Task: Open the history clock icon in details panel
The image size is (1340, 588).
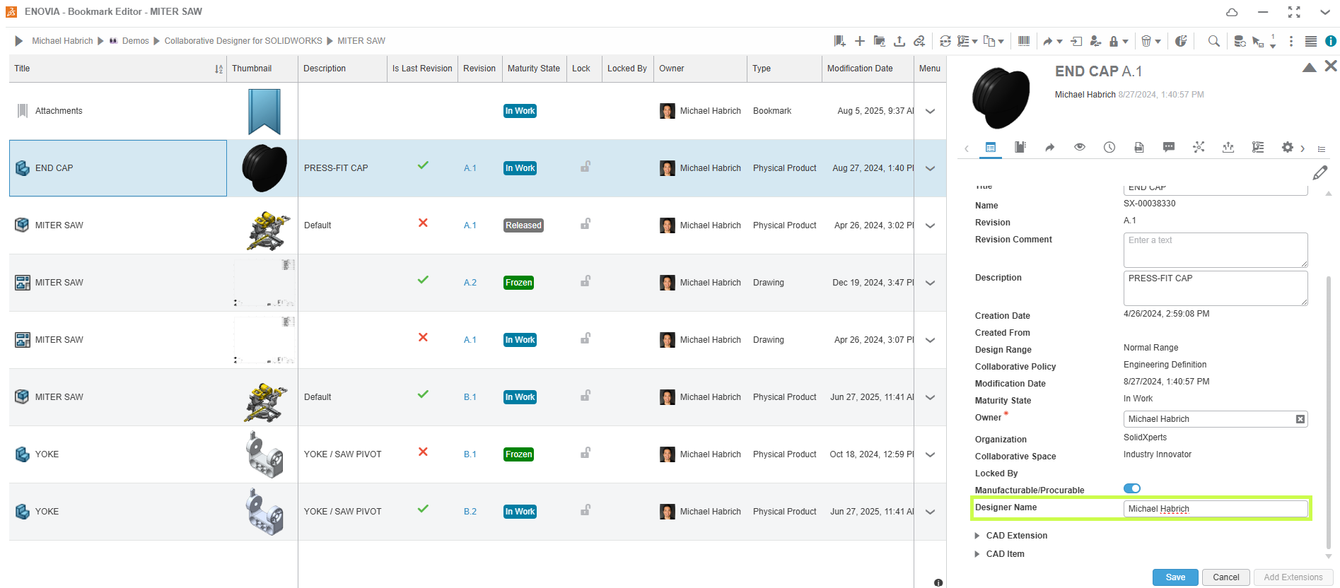Action: pyautogui.click(x=1109, y=147)
